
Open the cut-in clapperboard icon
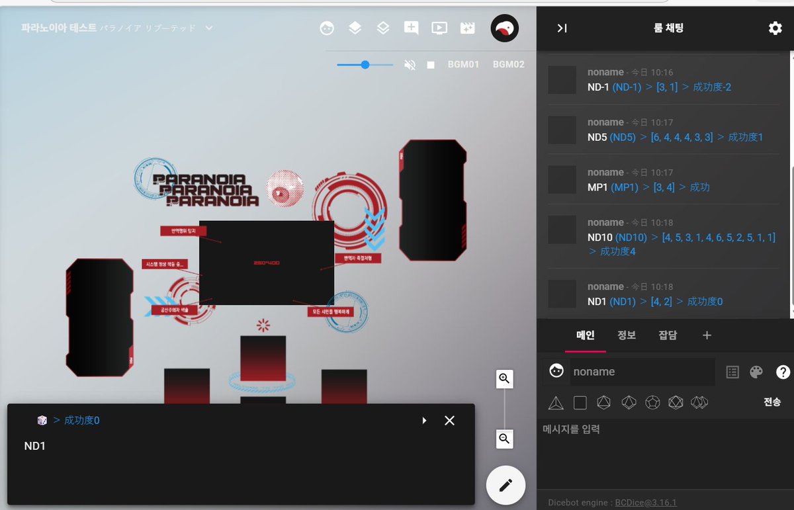(x=467, y=28)
